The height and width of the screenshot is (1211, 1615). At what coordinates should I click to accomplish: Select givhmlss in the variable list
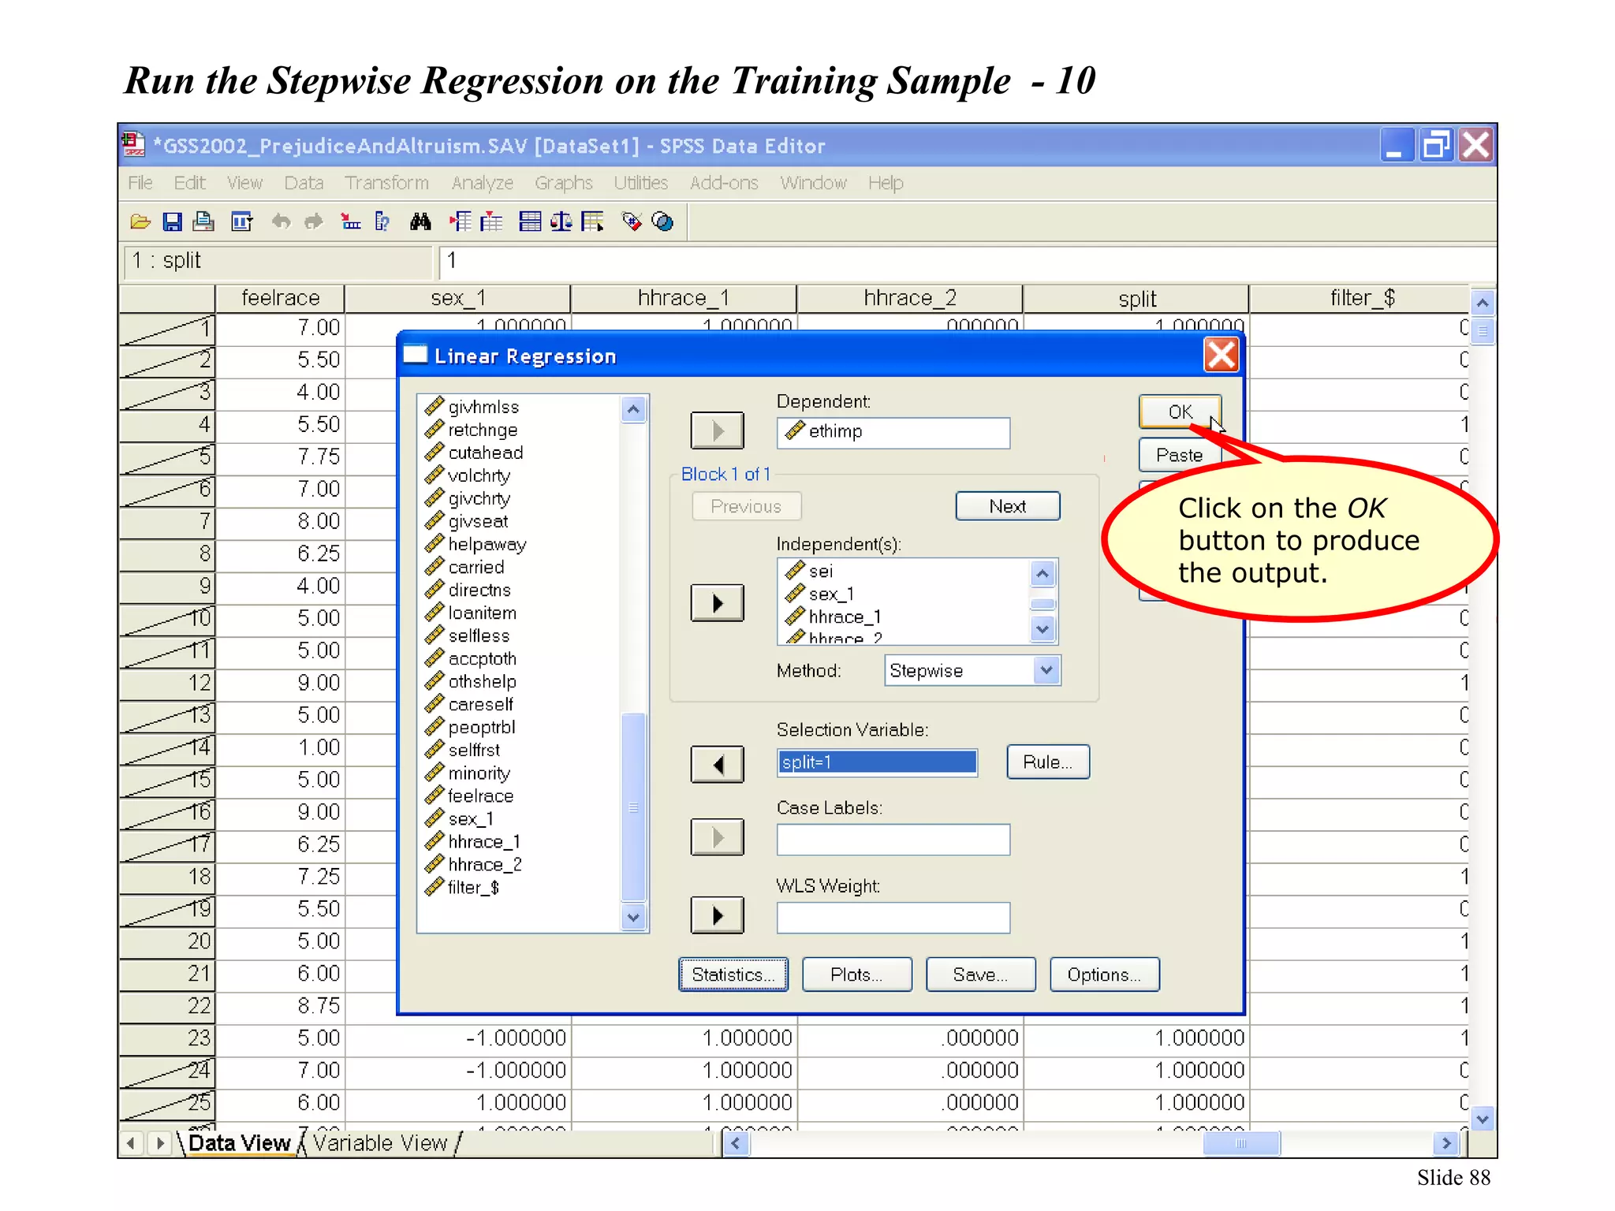pos(483,407)
